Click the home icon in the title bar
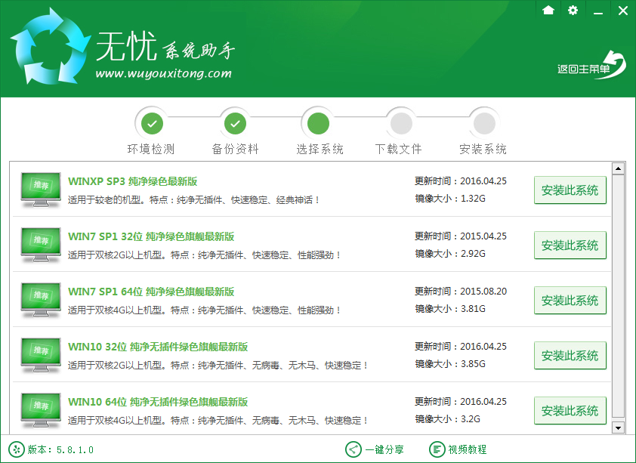Viewport: 636px width, 463px height. 548,11
